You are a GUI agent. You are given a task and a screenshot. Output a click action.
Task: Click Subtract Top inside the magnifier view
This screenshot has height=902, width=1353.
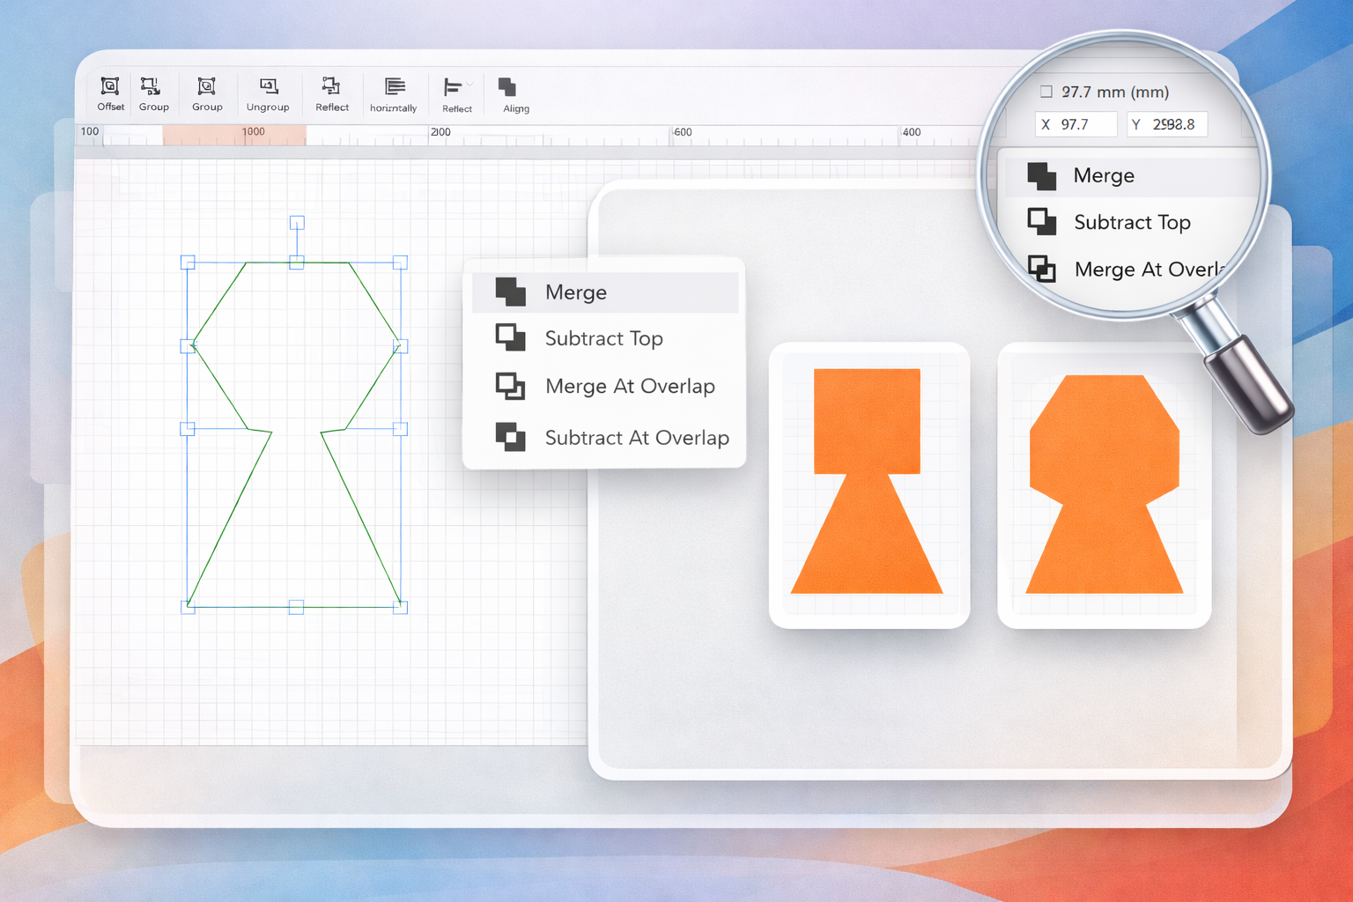click(x=1131, y=223)
